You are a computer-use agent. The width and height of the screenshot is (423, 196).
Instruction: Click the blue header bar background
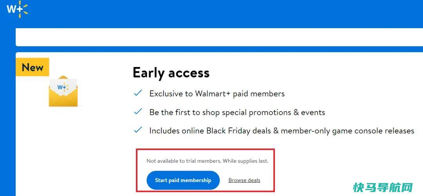click(216, 13)
